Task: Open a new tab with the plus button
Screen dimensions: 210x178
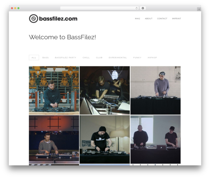Action: point(199,9)
